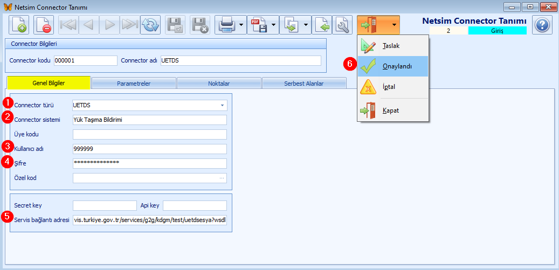Screen dimensions: 559x270
Task: Click the Özel kod ellipsis browse button
Action: pos(222,178)
